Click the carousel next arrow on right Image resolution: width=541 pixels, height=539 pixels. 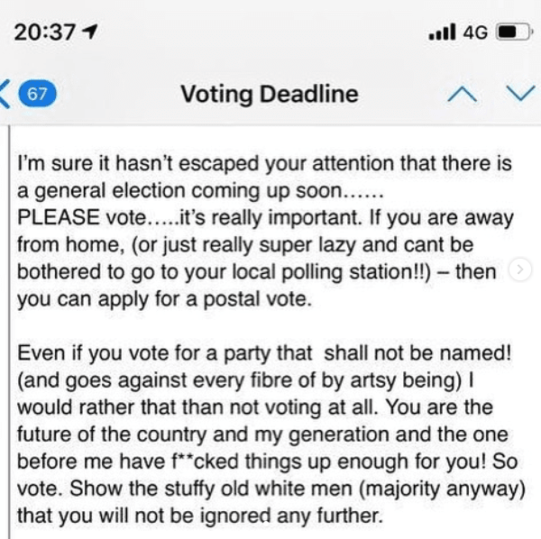click(x=520, y=269)
